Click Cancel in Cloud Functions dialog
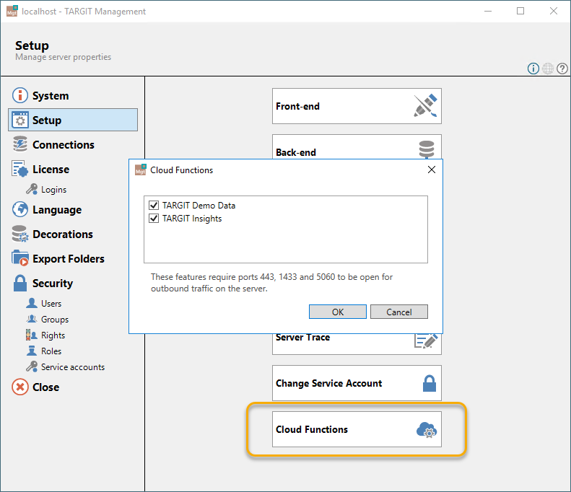Image resolution: width=571 pixels, height=492 pixels. tap(399, 312)
